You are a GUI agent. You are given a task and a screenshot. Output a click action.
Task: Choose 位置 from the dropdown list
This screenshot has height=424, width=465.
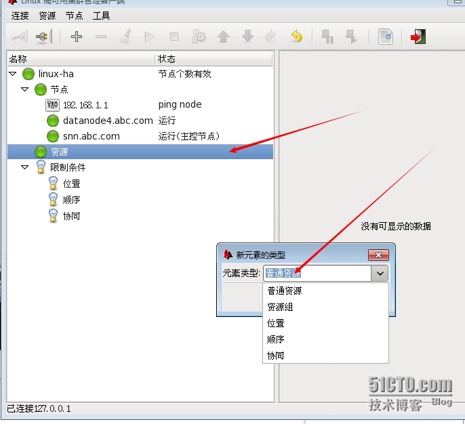click(325, 323)
